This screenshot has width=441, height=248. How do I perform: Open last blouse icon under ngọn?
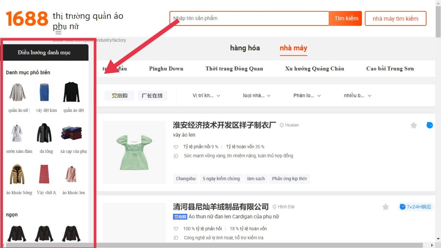point(71,234)
